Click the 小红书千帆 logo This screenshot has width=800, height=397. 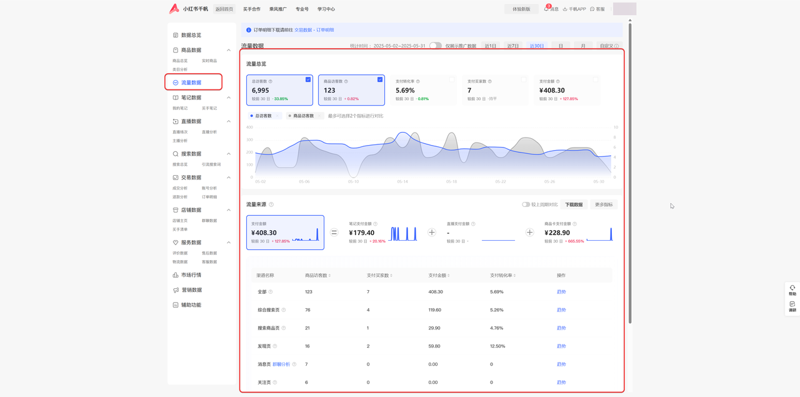174,9
